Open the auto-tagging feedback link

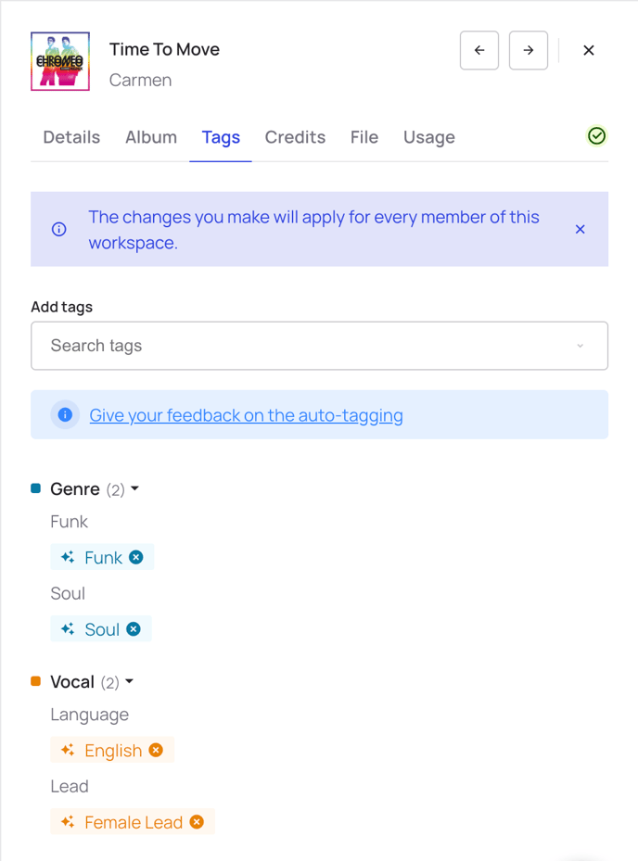[x=246, y=415]
